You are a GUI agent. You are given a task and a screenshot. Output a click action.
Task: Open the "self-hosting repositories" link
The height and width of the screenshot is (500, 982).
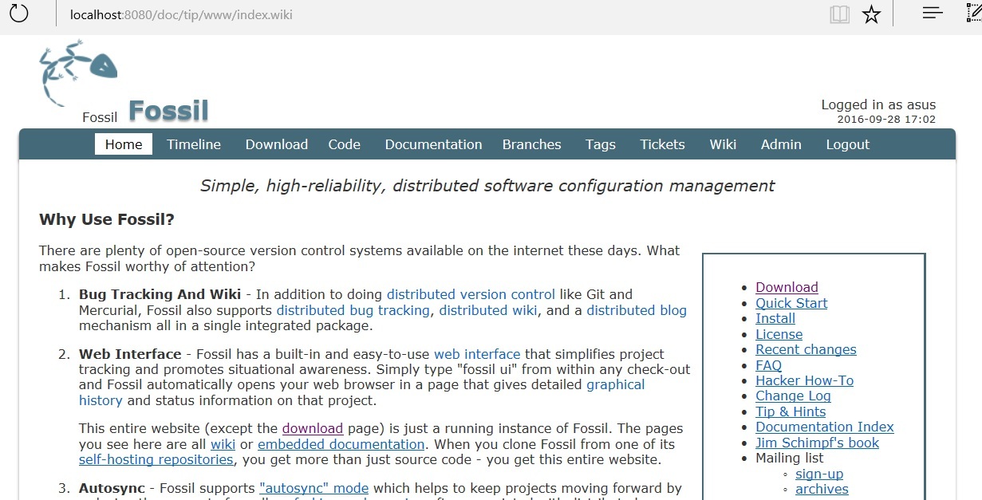(156, 459)
